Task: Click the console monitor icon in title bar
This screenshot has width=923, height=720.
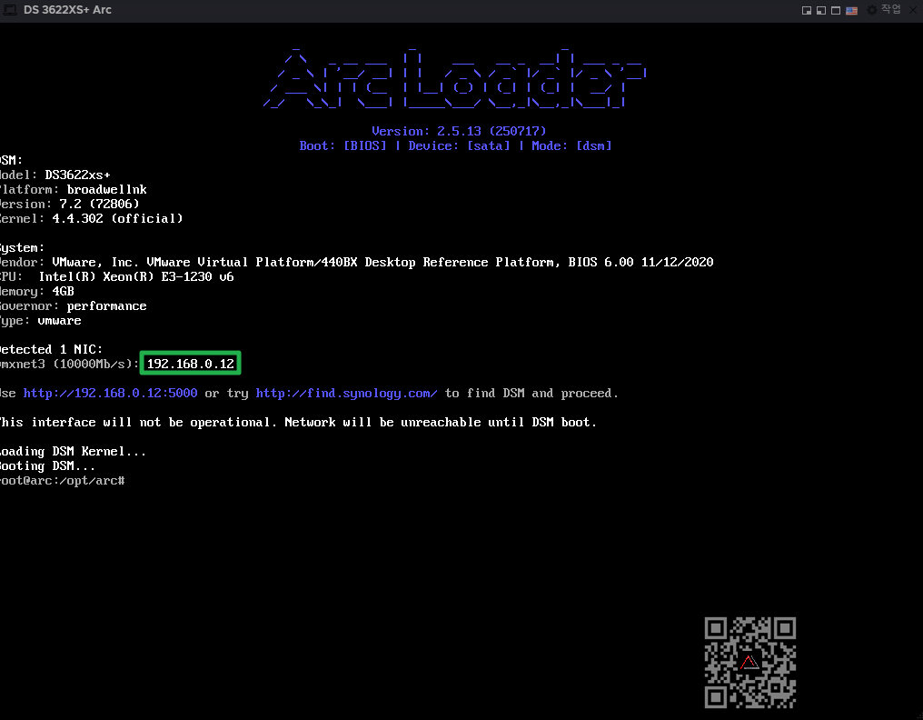Action: [x=10, y=10]
